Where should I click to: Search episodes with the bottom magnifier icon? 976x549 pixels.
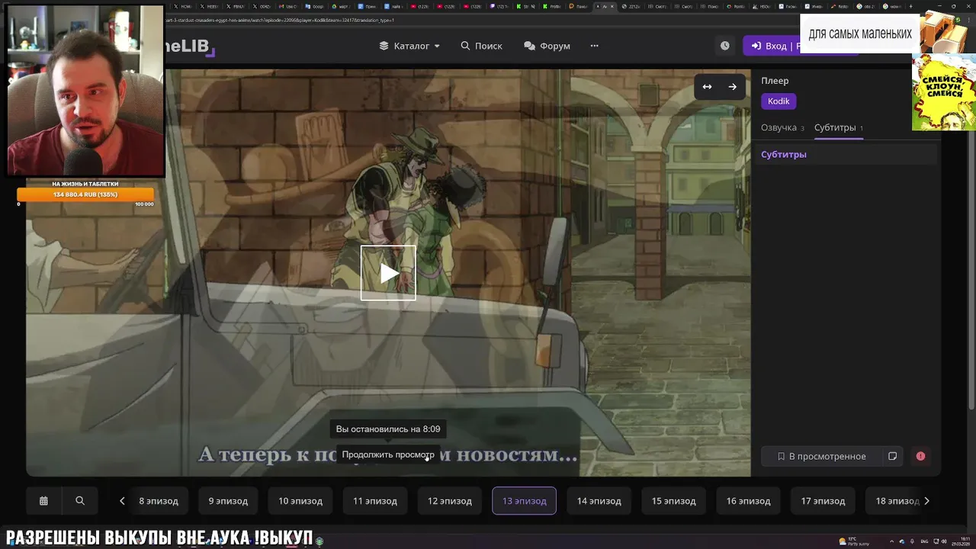tap(80, 501)
